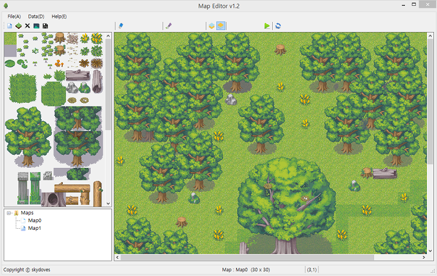Click the fallen log on the map
The image size is (437, 276).
click(x=385, y=173)
